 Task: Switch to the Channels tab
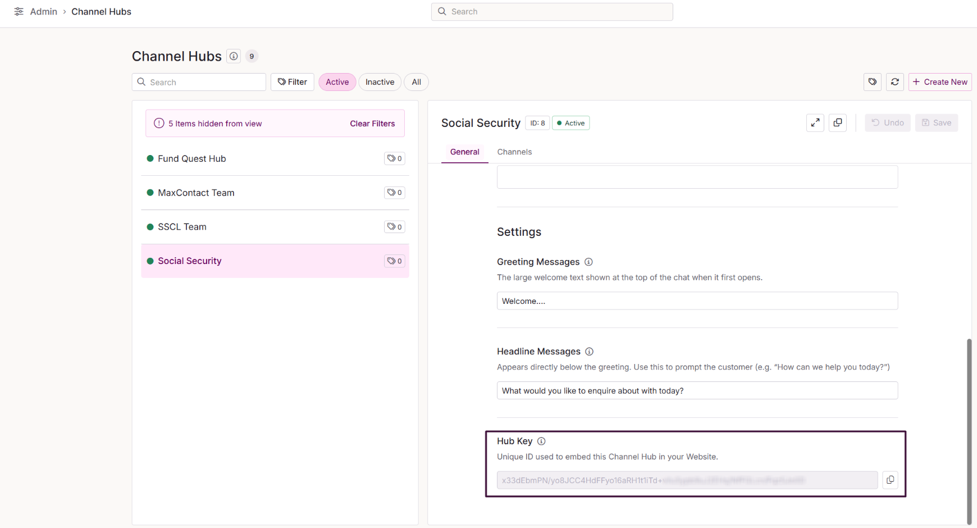point(514,152)
